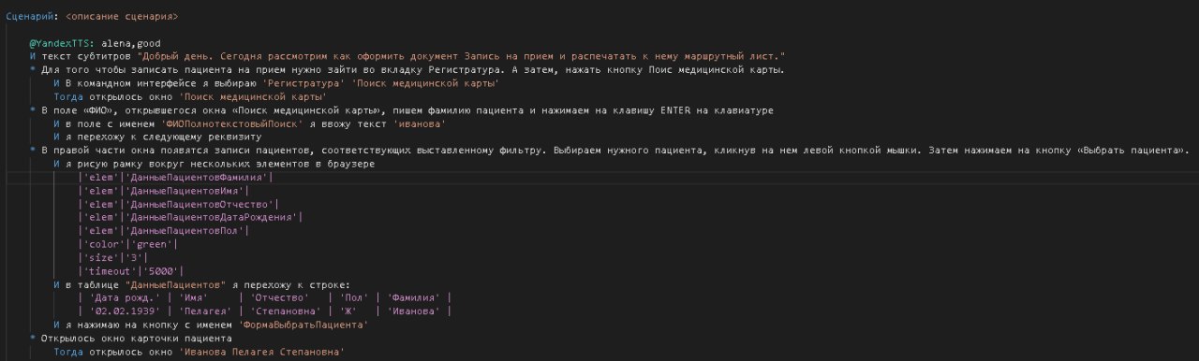Click the 'Сценарий:' keyword in the first line

[33, 17]
